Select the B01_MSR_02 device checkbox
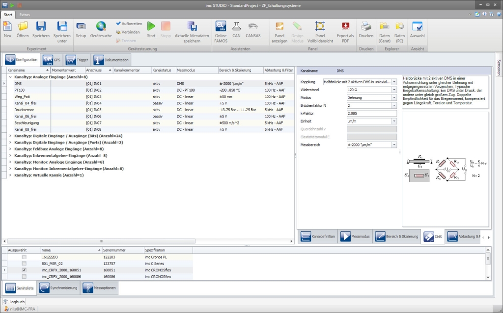503x313 pixels. click(24, 263)
